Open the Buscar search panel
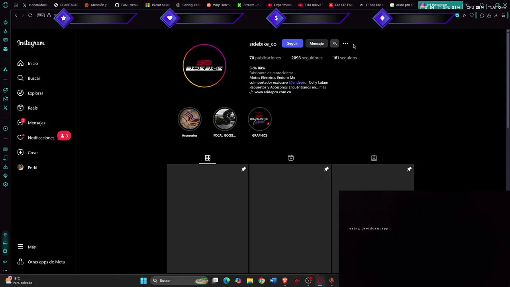The image size is (510, 287). pyautogui.click(x=29, y=78)
